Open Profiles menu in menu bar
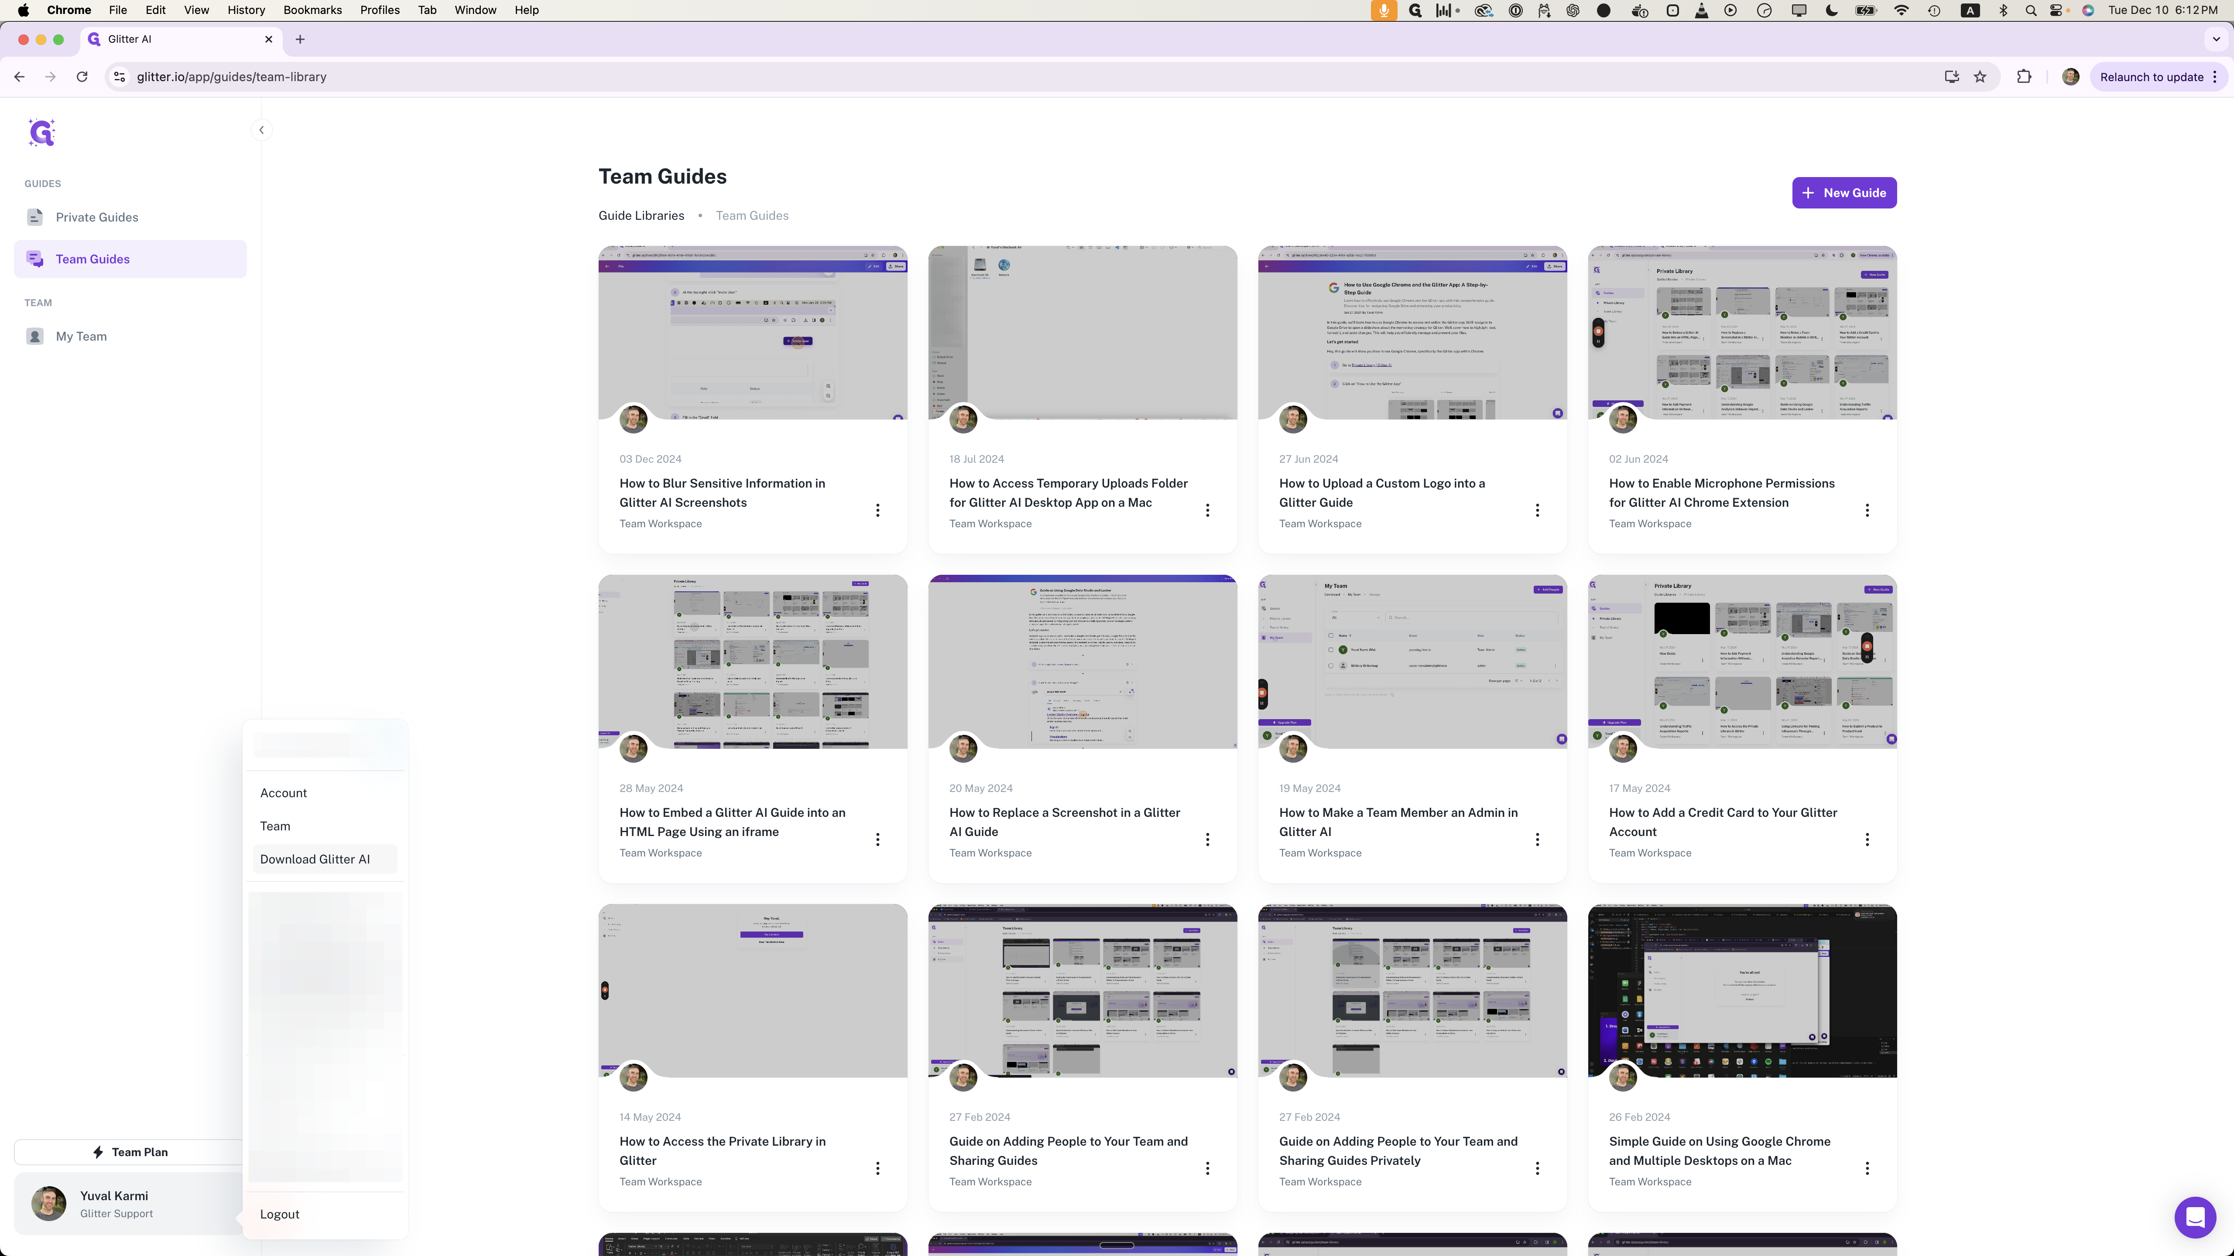This screenshot has height=1256, width=2234. click(380, 10)
